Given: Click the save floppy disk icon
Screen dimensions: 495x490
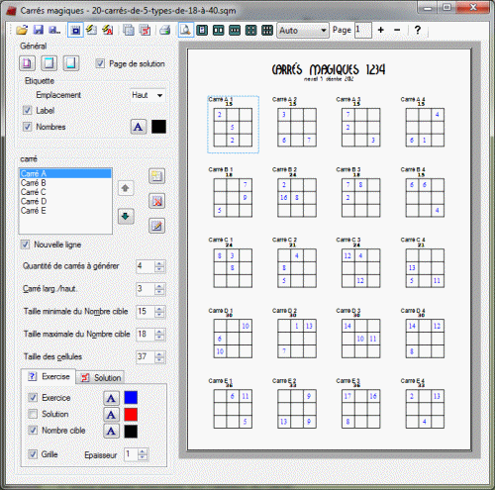Looking at the screenshot, I should tap(39, 31).
